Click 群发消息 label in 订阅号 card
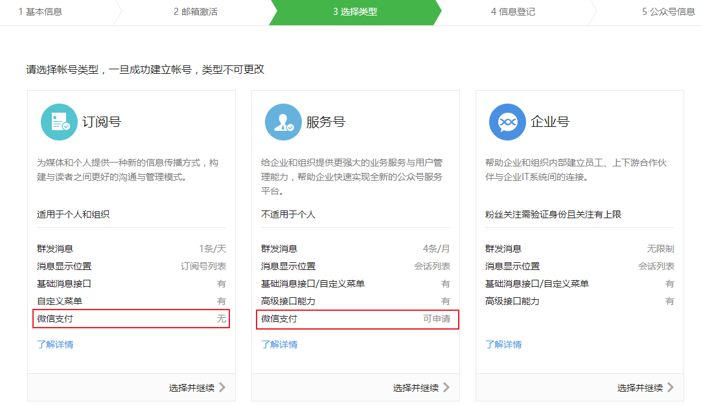 tap(55, 249)
